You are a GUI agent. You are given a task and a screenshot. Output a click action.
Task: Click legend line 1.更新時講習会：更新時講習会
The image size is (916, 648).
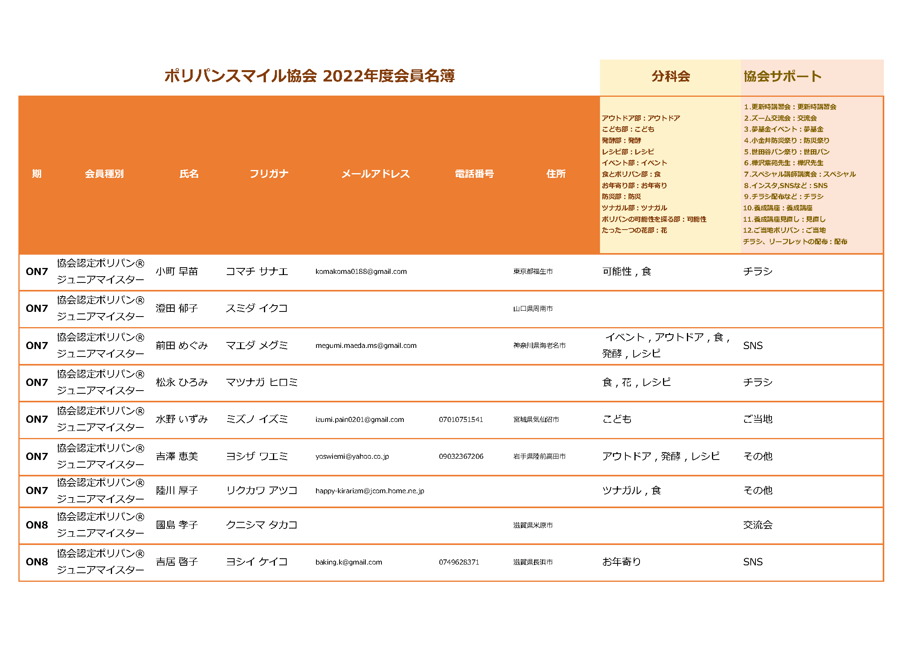(x=790, y=107)
